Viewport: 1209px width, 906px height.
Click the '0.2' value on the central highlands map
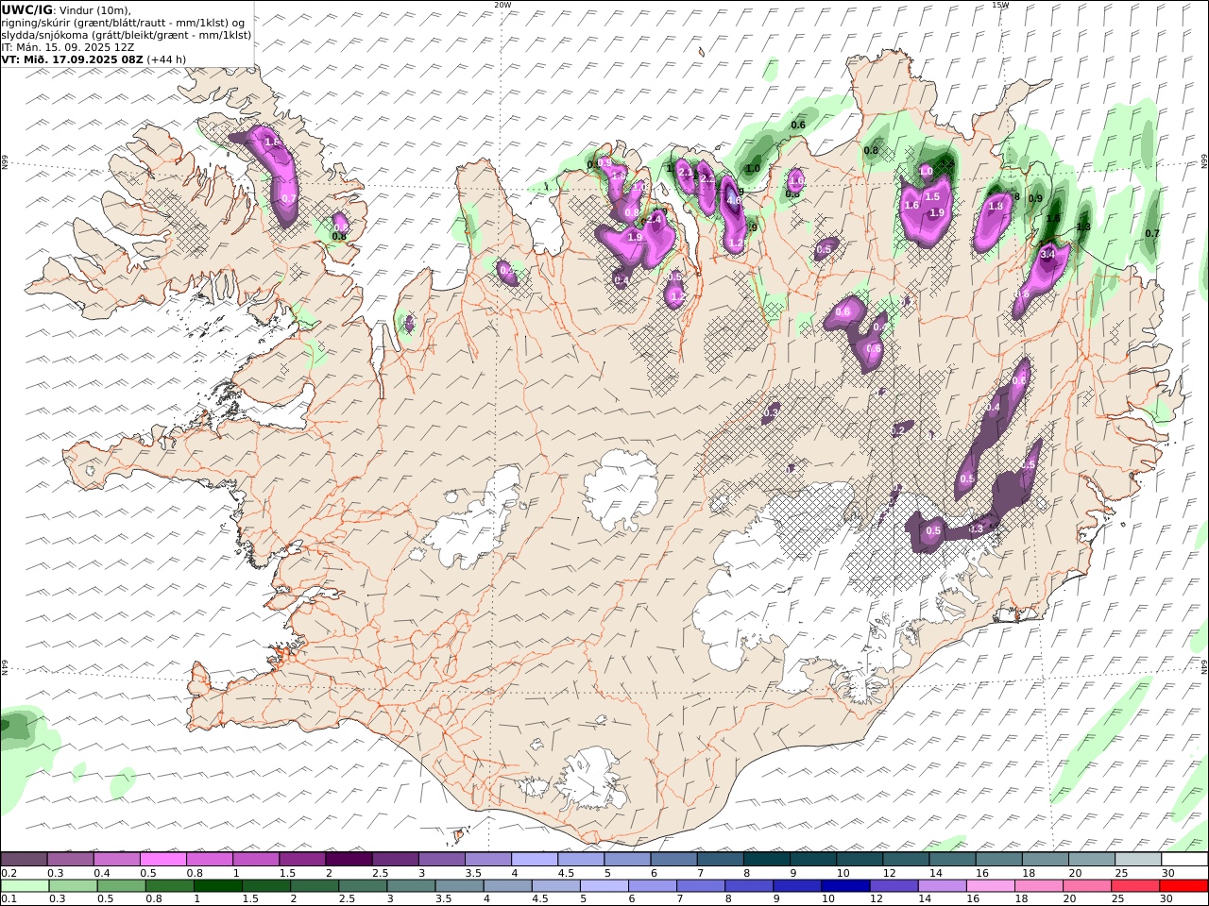pyautogui.click(x=898, y=430)
